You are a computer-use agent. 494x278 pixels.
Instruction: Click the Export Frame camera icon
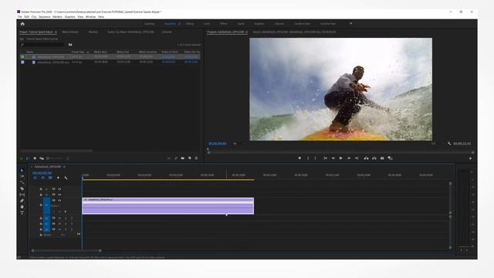[382, 158]
